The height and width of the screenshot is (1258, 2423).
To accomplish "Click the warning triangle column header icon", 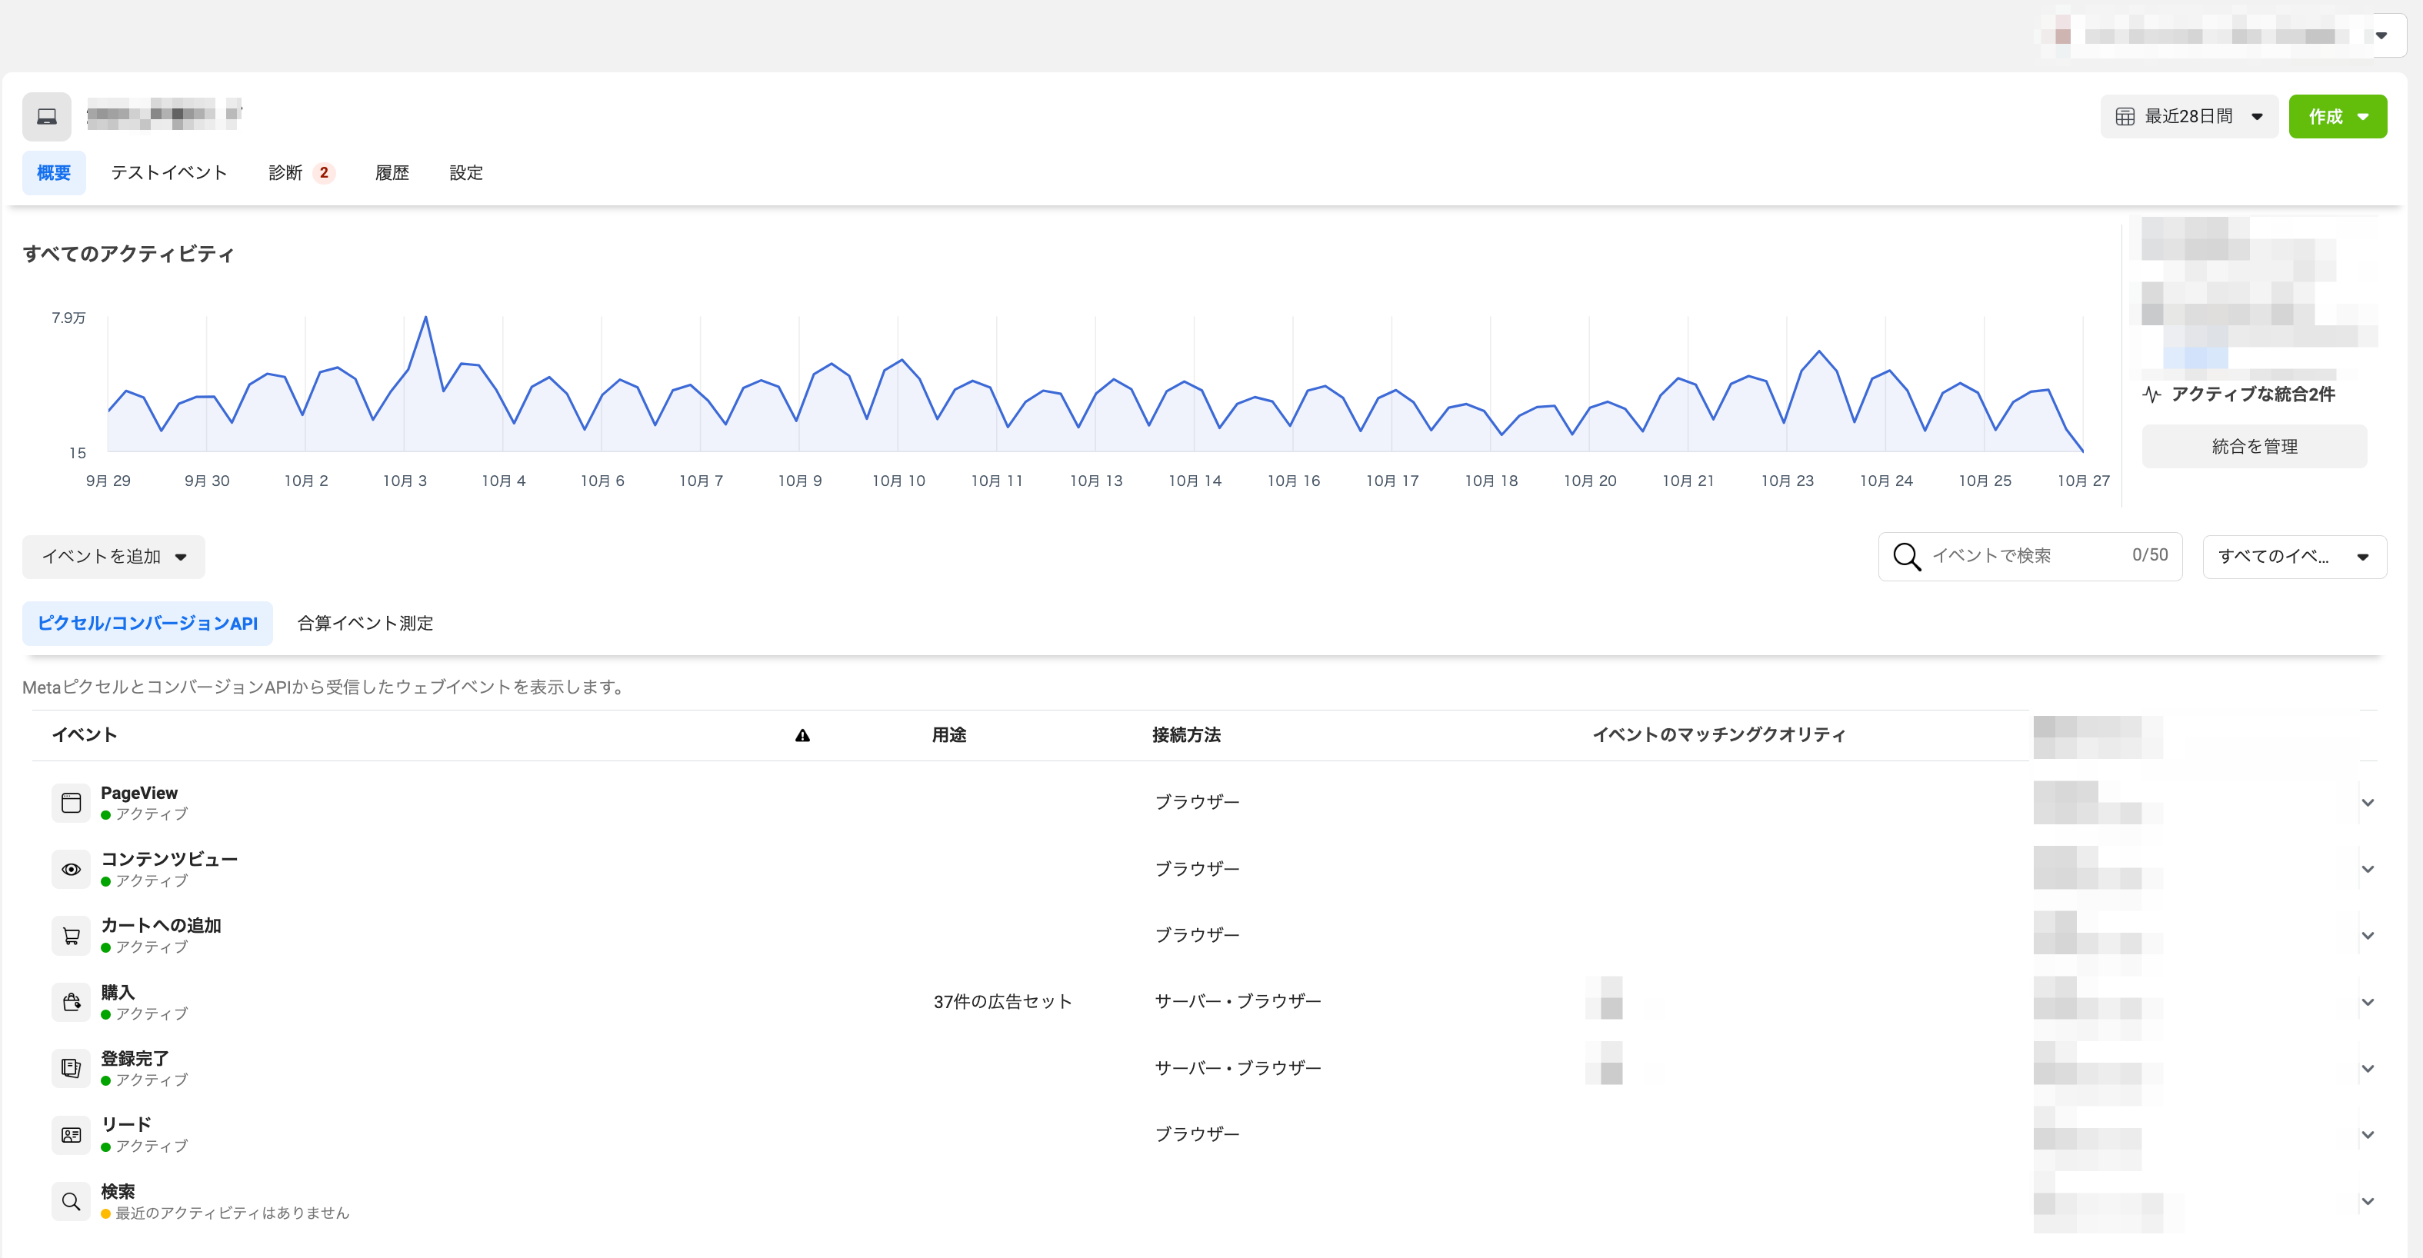I will pyautogui.click(x=802, y=735).
